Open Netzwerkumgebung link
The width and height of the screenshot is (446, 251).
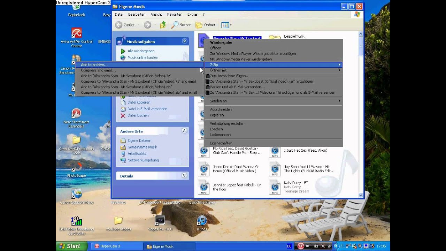click(x=143, y=160)
